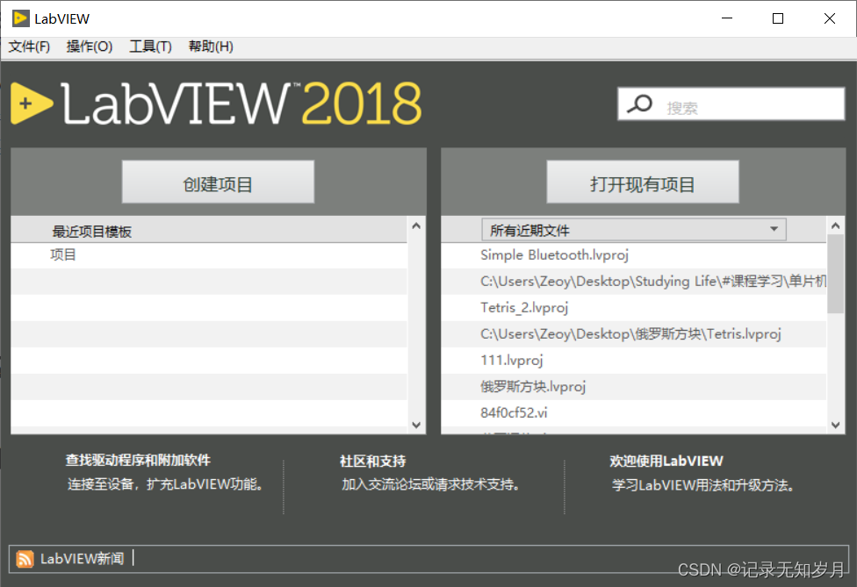Screen dimensions: 857x587
Task: Open the 文件(F) menu
Action: tap(29, 47)
